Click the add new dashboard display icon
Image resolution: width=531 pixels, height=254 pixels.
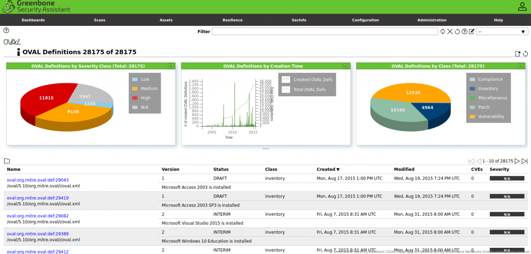click(518, 53)
